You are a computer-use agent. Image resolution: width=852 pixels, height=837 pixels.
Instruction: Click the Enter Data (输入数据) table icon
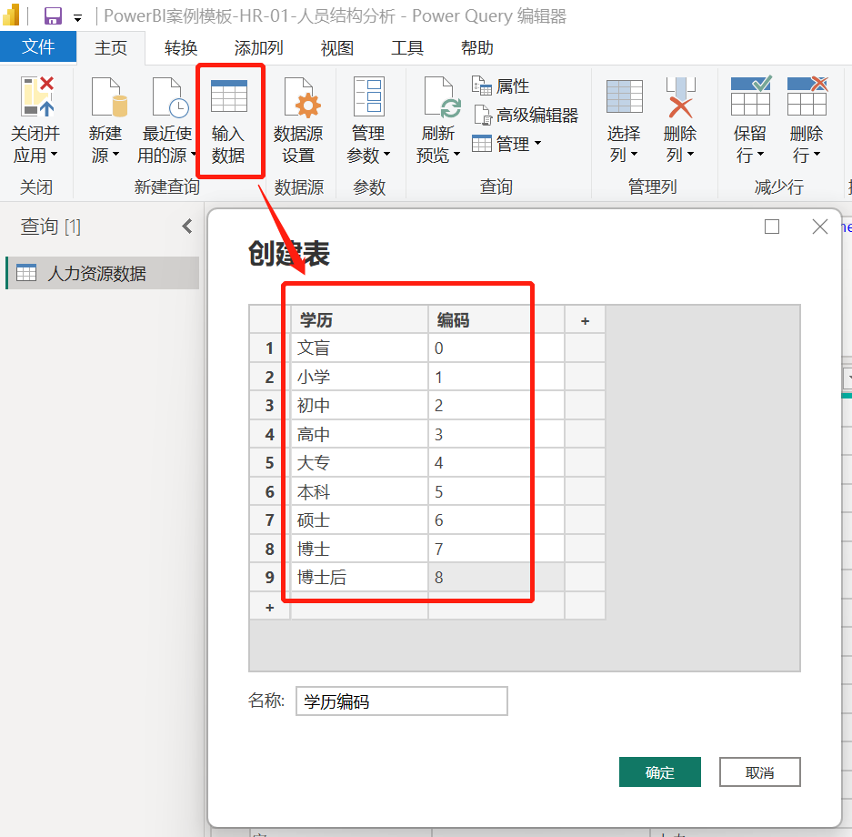point(229,96)
